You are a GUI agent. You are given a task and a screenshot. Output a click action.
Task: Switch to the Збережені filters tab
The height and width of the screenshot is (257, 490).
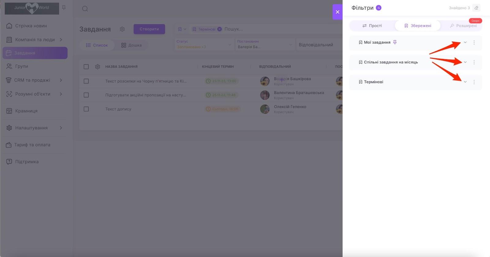coord(418,26)
